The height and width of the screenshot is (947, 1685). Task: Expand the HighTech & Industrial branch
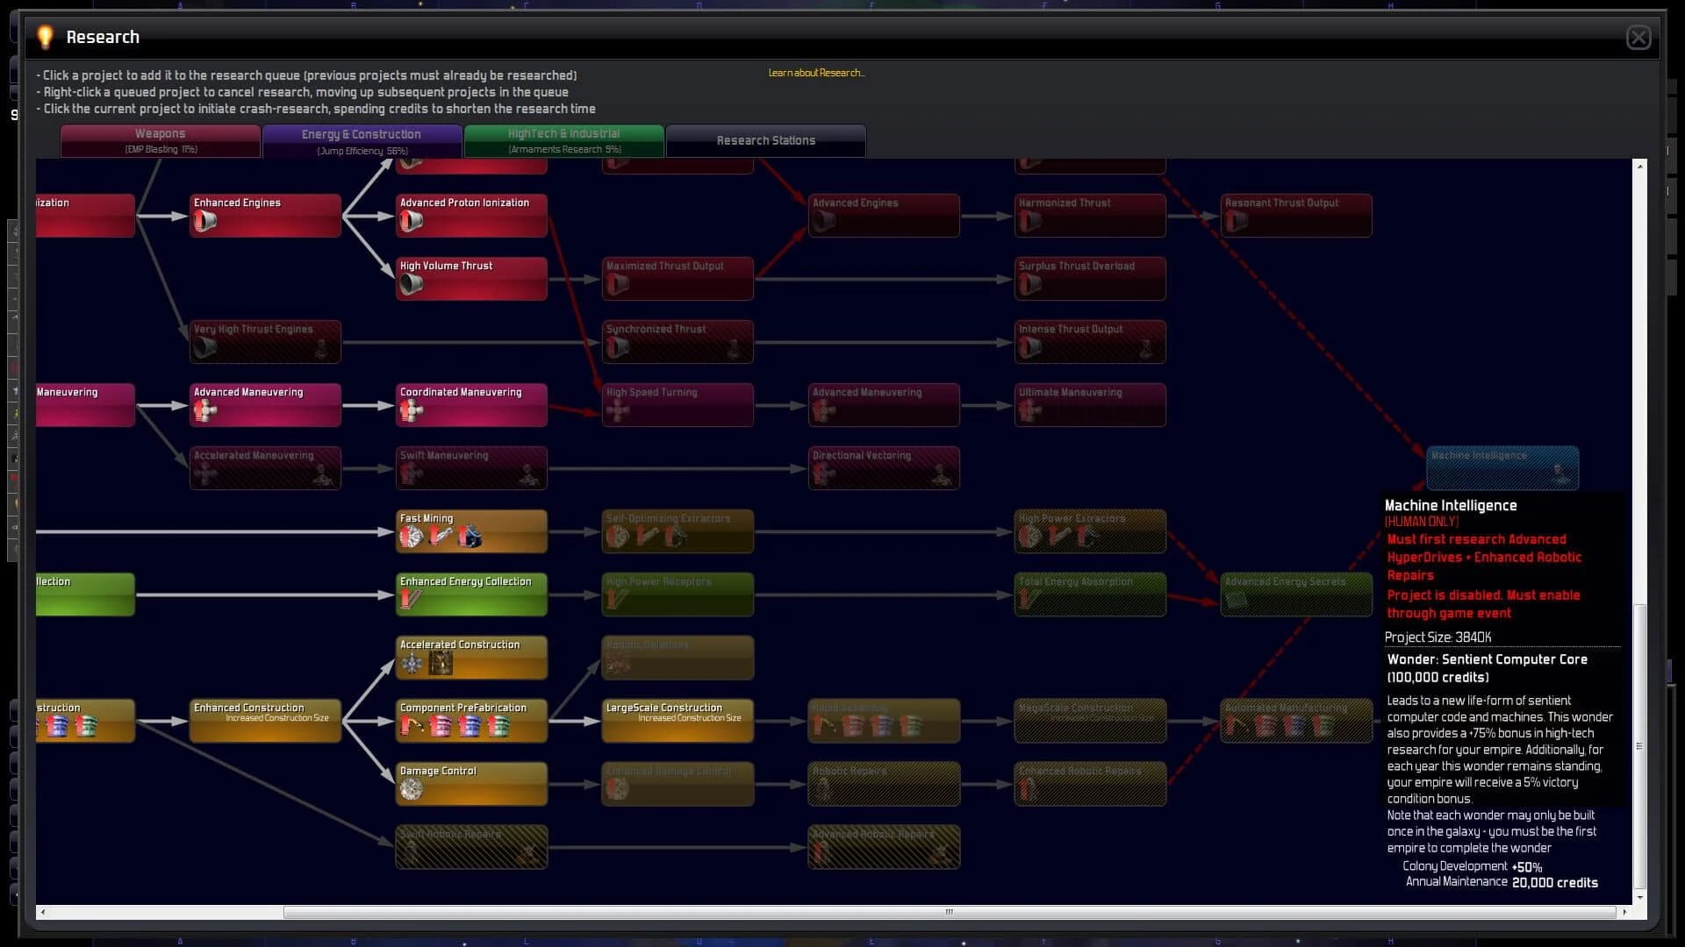point(563,140)
